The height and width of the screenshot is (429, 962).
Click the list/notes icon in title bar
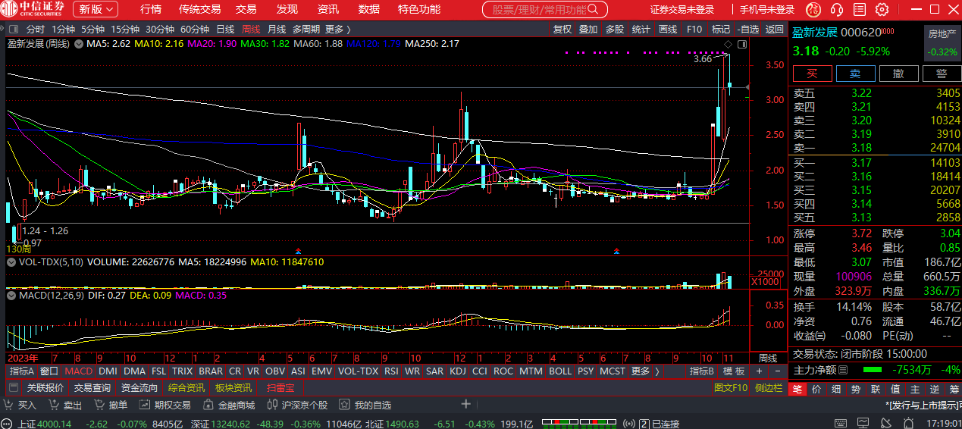[860, 9]
